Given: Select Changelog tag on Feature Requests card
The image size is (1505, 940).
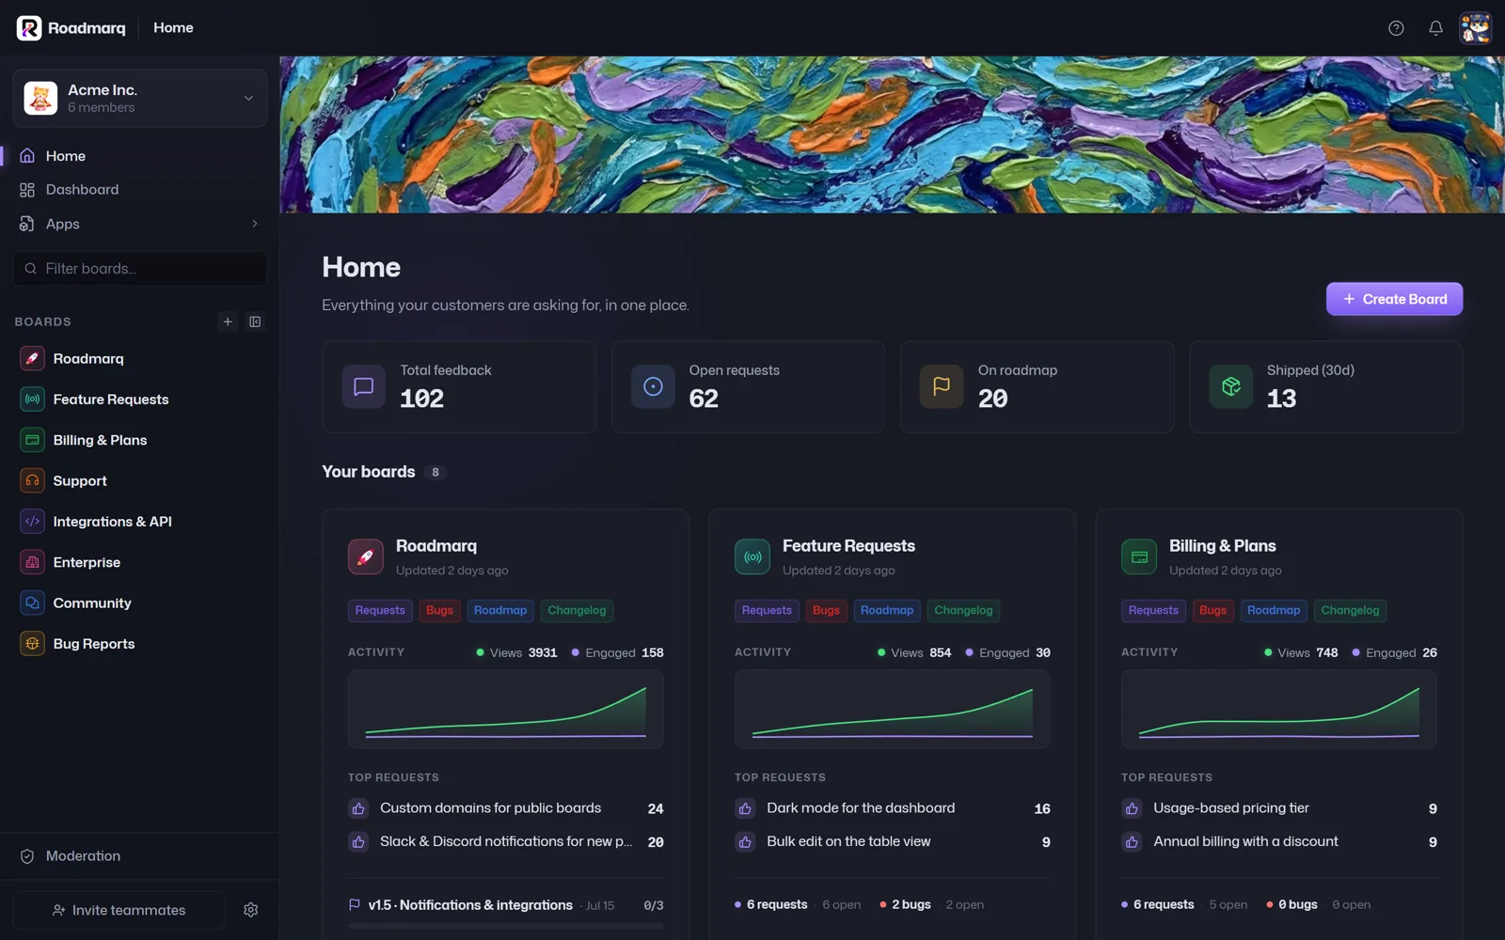Looking at the screenshot, I should coord(963,611).
